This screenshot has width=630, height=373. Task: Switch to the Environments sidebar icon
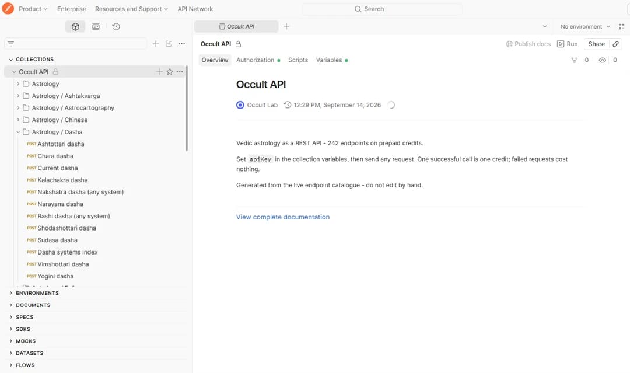pyautogui.click(x=96, y=26)
